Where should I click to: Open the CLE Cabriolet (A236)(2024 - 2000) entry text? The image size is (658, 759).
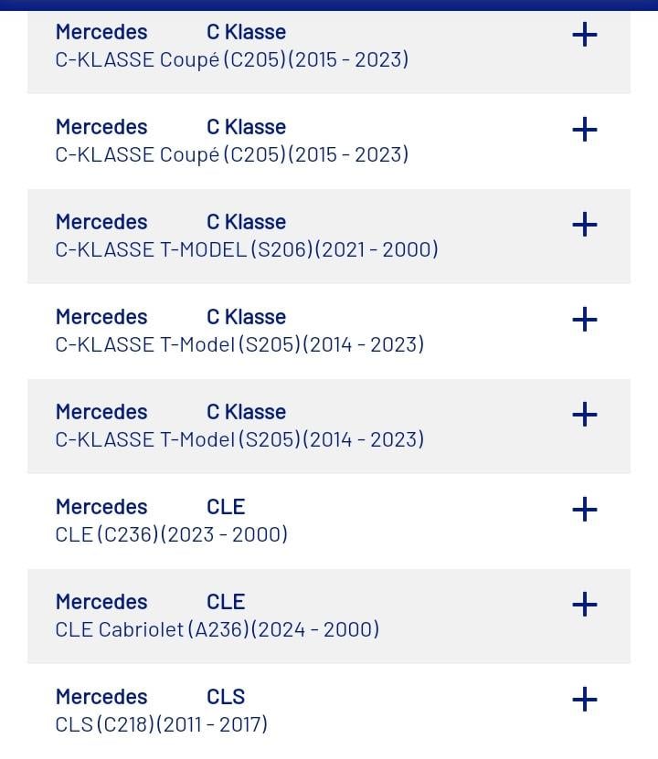(217, 629)
